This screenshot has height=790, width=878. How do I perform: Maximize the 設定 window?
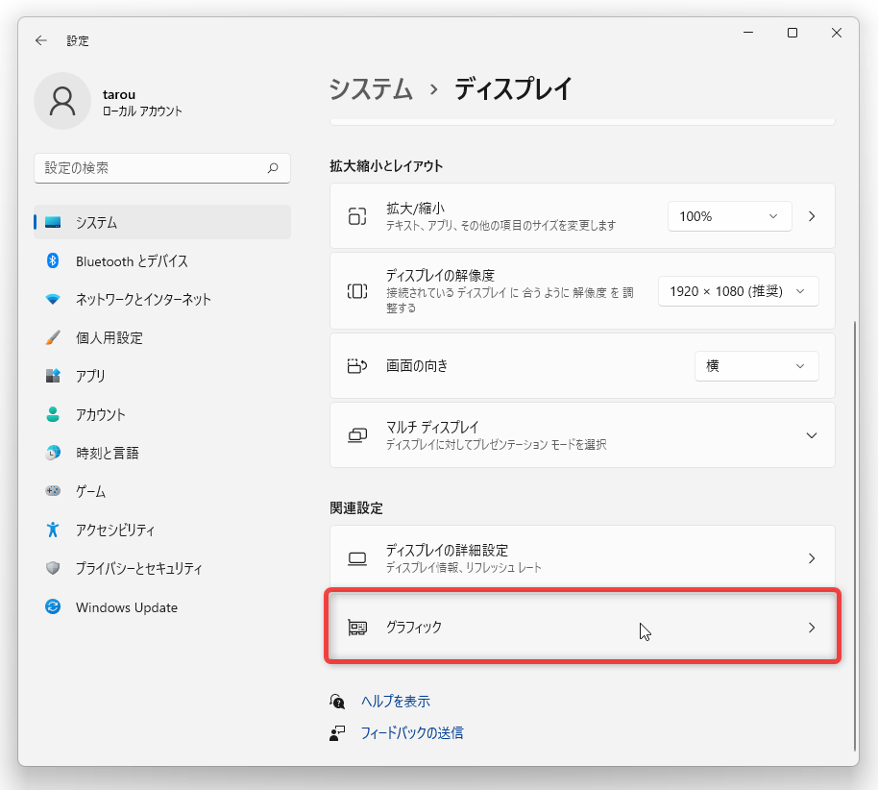coord(793,33)
